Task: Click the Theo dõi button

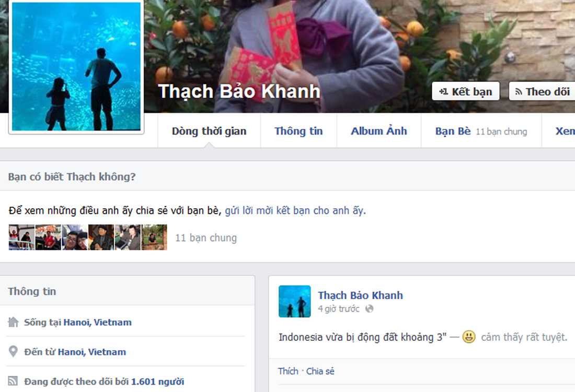Action: 542,91
